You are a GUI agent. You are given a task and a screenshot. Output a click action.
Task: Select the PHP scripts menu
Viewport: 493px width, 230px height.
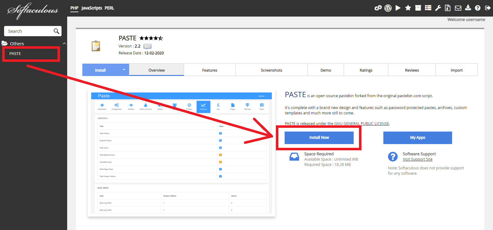[x=74, y=8]
